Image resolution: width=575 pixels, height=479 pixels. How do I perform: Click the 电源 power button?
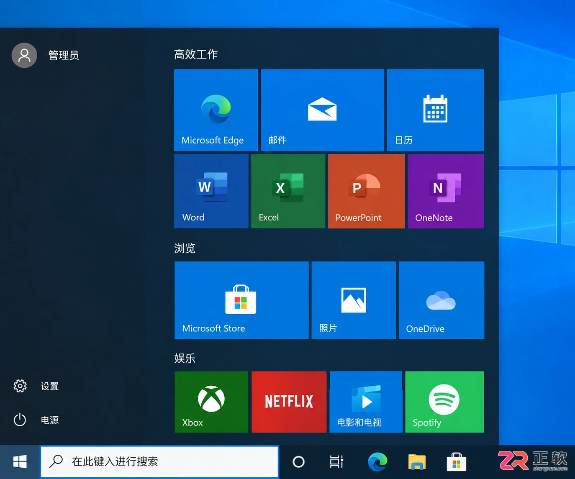click(36, 420)
